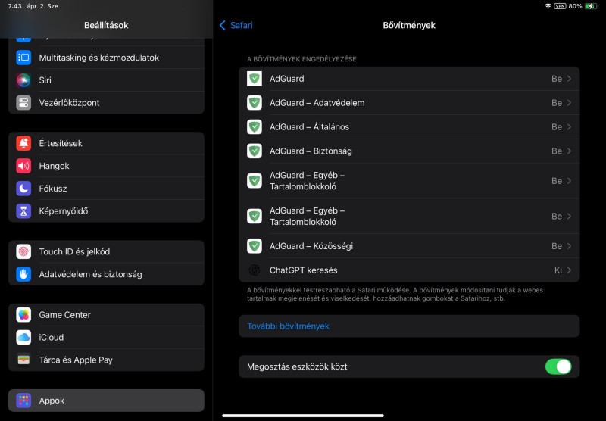This screenshot has height=421, width=606.
Task: Tap the Game Center label
Action: click(x=65, y=315)
